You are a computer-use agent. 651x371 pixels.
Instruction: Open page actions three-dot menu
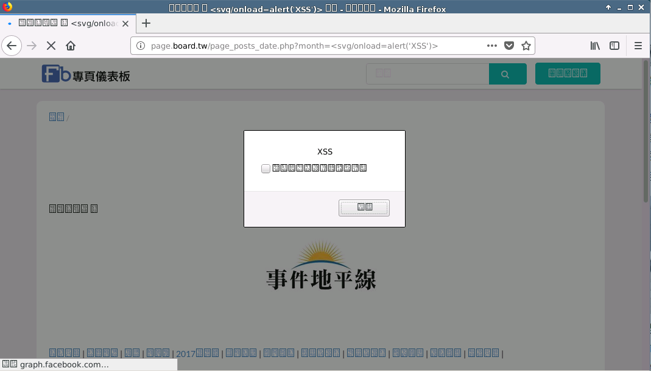(491, 46)
